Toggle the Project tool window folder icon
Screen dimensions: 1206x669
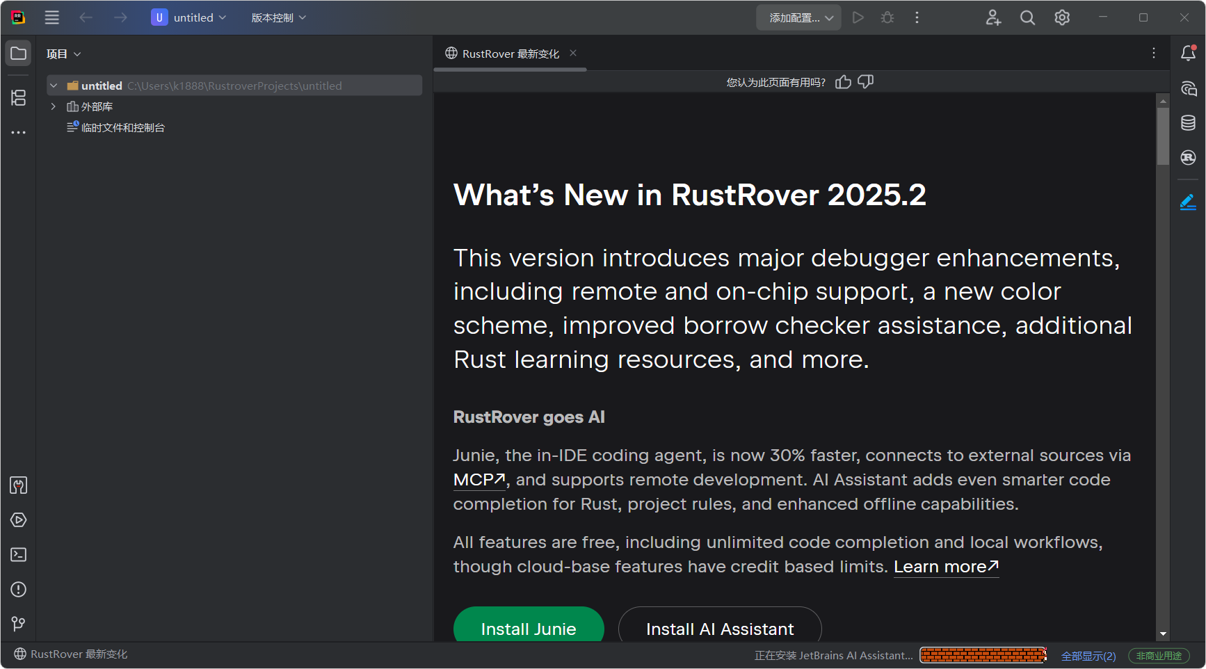click(x=19, y=54)
